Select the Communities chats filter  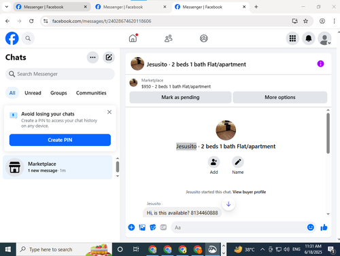pyautogui.click(x=91, y=93)
